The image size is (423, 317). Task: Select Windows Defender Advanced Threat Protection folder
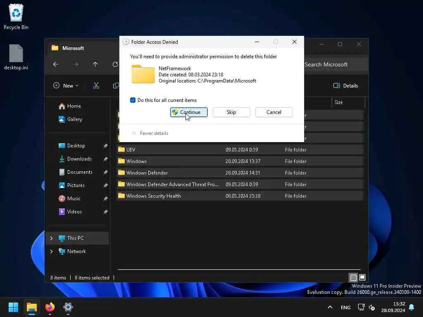click(240, 185)
